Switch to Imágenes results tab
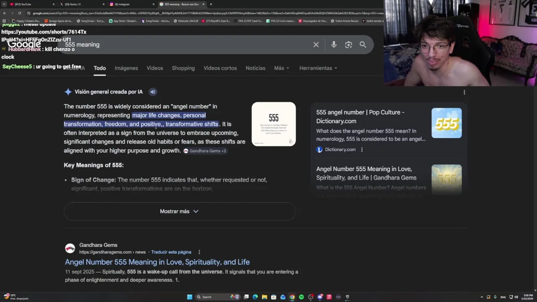The height and width of the screenshot is (302, 537). point(126,68)
